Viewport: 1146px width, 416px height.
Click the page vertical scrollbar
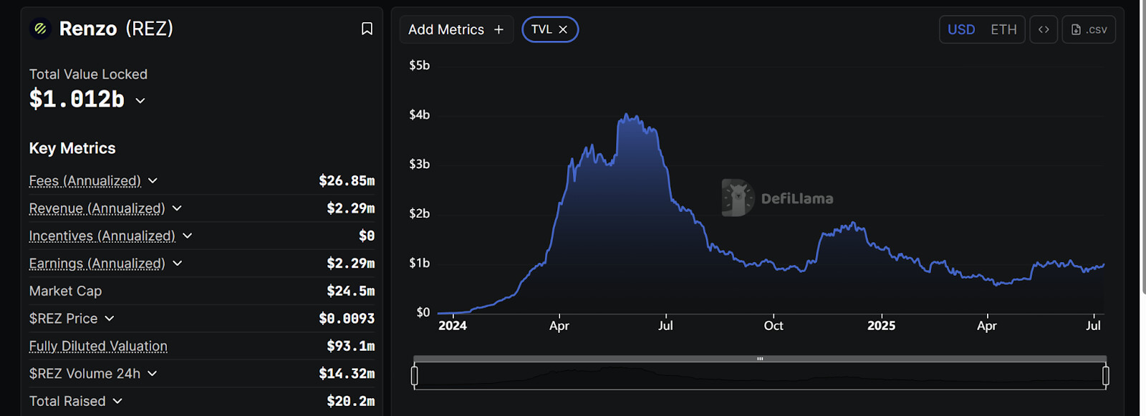point(1143,147)
